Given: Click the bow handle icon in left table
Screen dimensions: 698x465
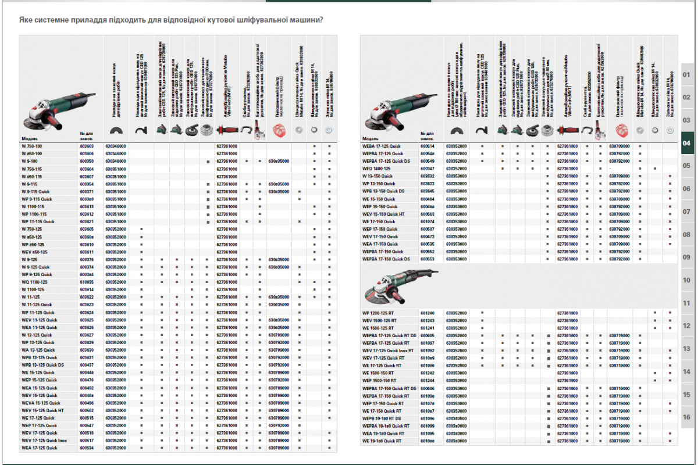Looking at the screenshot, I should click(245, 130).
